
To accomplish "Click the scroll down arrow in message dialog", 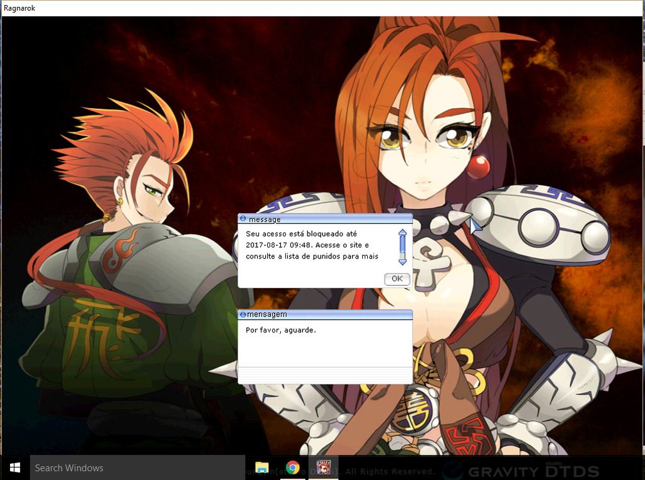I will [x=403, y=261].
